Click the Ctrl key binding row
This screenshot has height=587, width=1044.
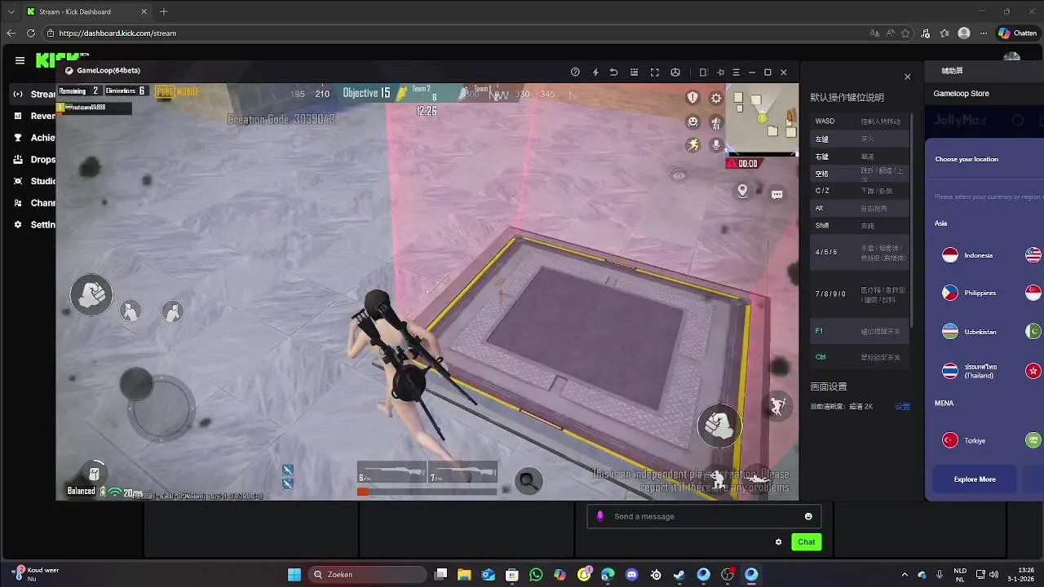860,357
